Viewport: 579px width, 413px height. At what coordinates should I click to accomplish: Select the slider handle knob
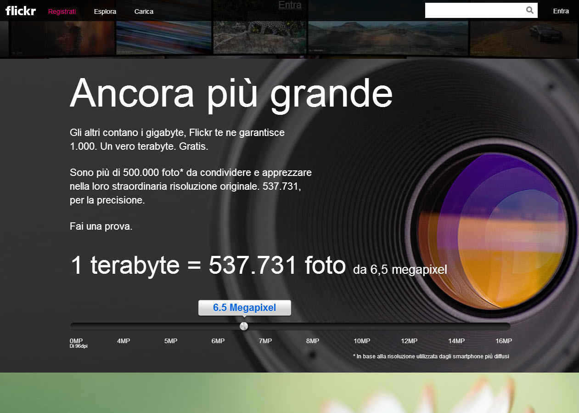click(243, 326)
